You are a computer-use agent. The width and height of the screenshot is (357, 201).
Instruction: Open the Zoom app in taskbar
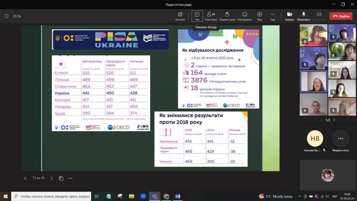[x=143, y=196]
